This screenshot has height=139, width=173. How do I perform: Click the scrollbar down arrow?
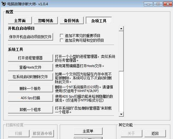point(121,114)
